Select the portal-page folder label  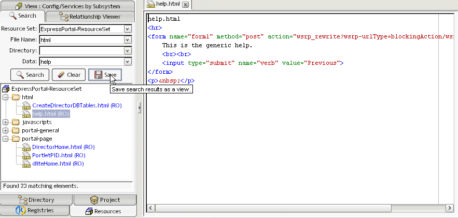[x=37, y=139]
